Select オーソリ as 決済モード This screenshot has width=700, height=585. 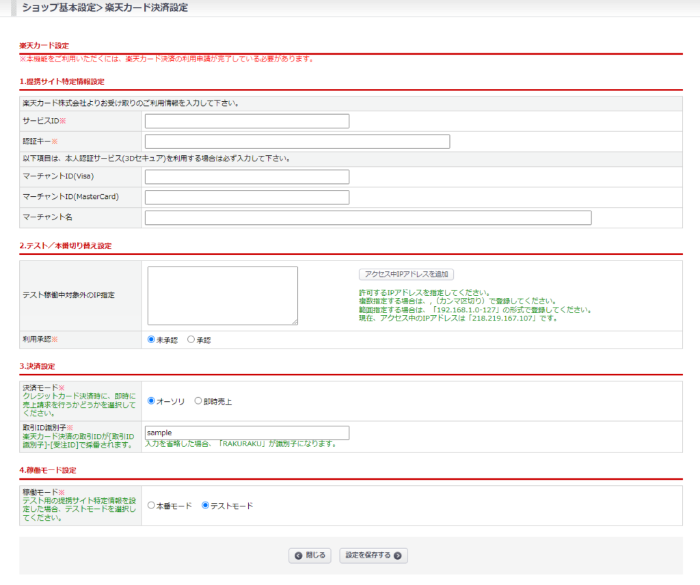click(x=152, y=401)
